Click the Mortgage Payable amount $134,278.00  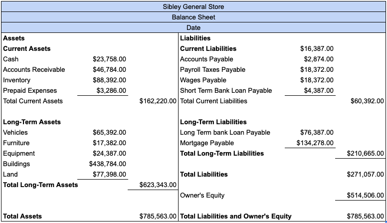[312, 143]
